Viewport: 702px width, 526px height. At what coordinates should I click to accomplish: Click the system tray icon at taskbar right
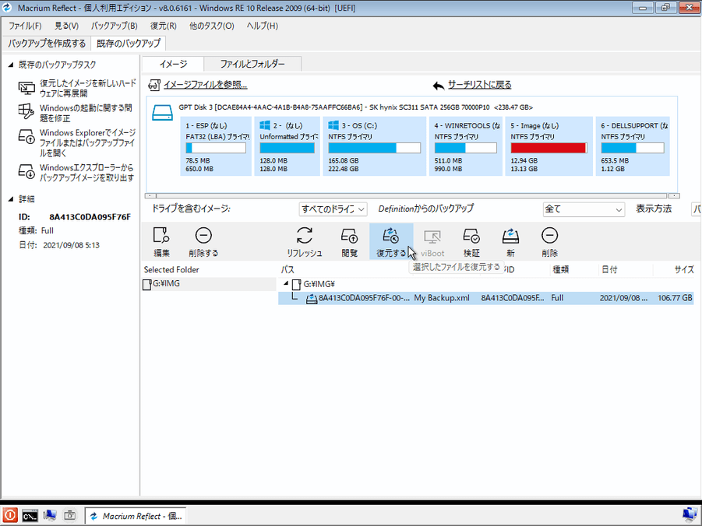690,516
